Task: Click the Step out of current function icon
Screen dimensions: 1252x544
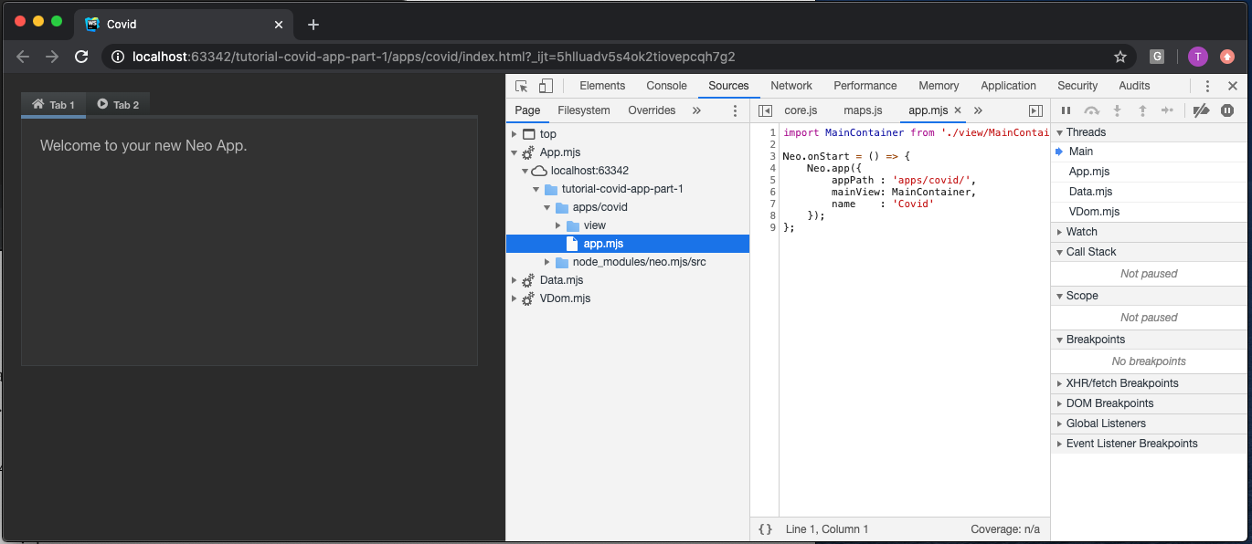Action: (x=1142, y=110)
